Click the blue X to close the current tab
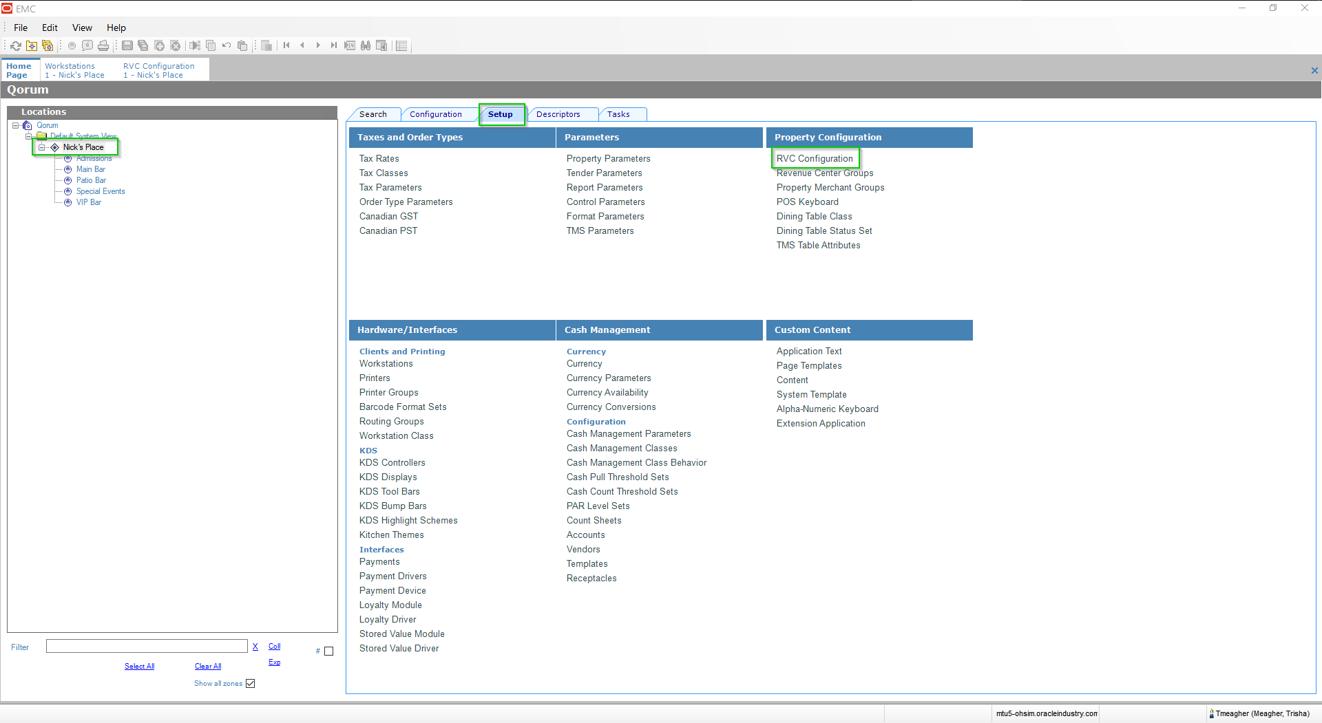The width and height of the screenshot is (1322, 723). tap(1314, 71)
